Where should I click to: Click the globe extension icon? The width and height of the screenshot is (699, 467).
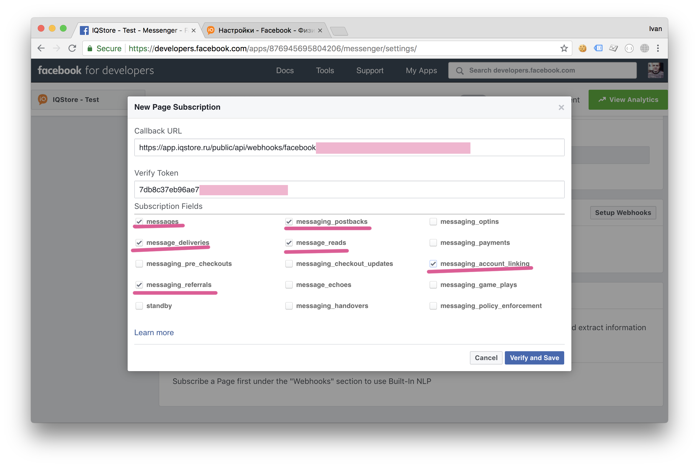click(x=644, y=48)
